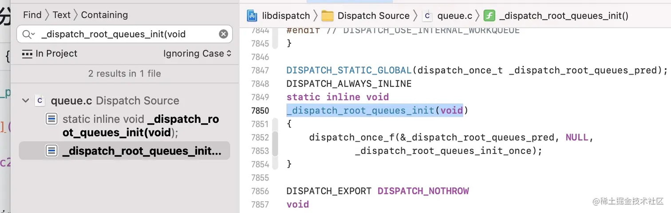Click line number 7852 in gutter

[260, 138]
